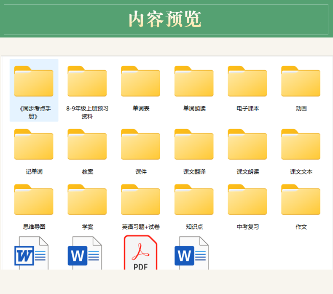Select the 课文文本 folder icon
333x294 pixels.
click(x=301, y=144)
